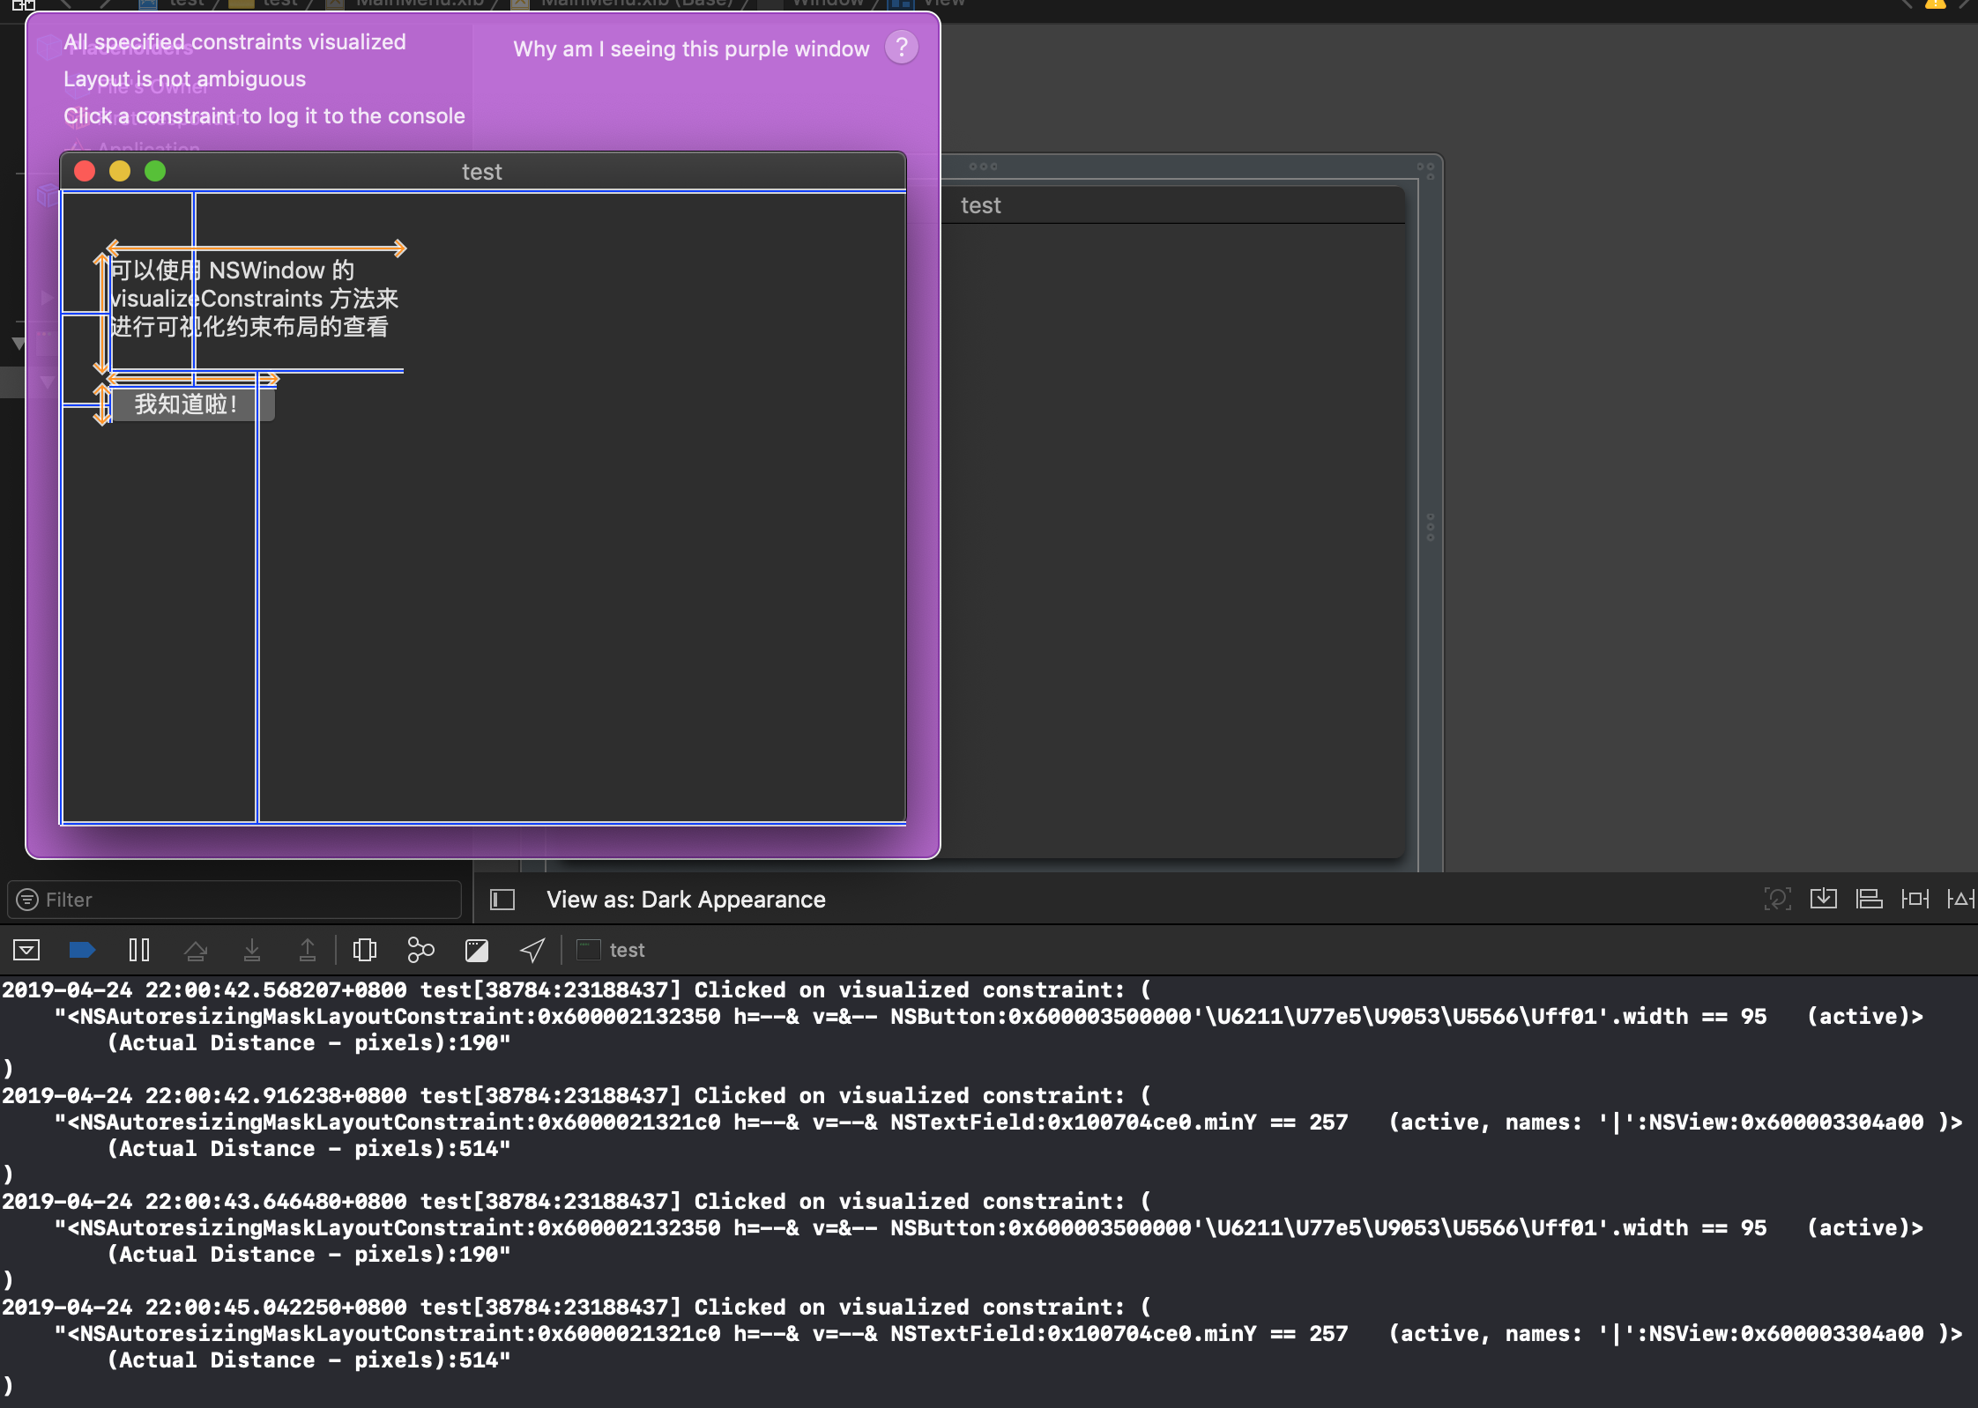The height and width of the screenshot is (1408, 1978).
Task: Pause program execution
Action: coord(139,950)
